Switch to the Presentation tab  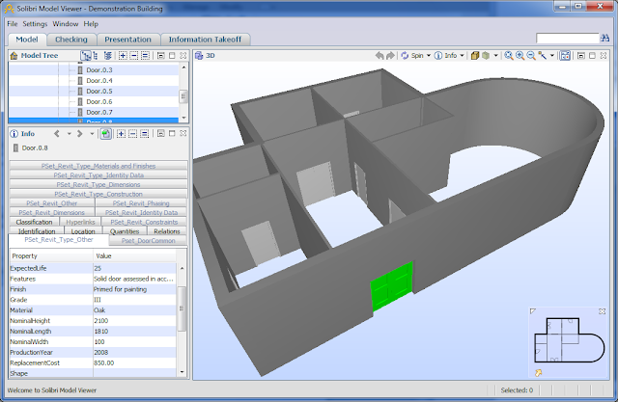[127, 40]
